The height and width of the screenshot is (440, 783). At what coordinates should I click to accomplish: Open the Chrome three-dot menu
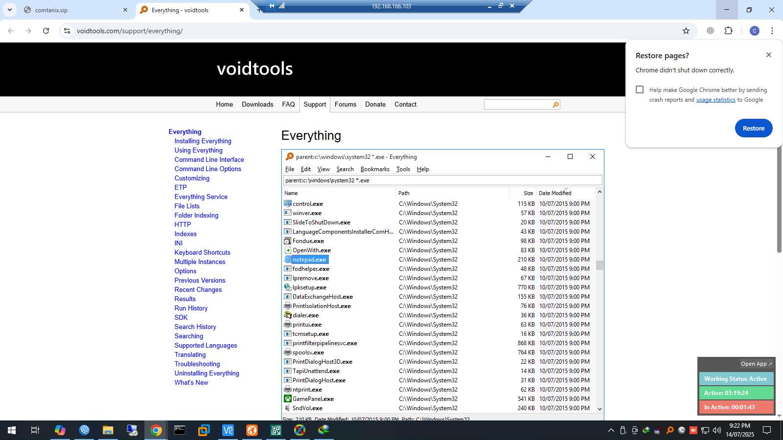coord(772,31)
